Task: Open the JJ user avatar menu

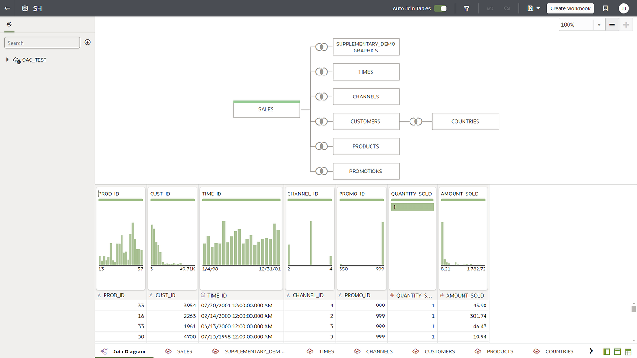Action: point(623,8)
